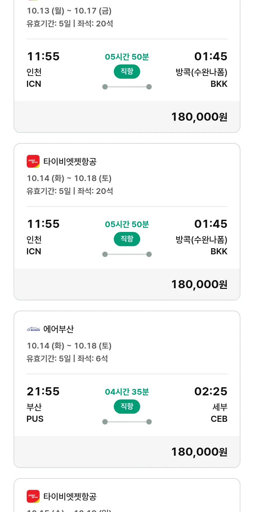
Task: Tap 180,000원 price on 10.14 Thai Vietjet card
Action: tap(199, 284)
